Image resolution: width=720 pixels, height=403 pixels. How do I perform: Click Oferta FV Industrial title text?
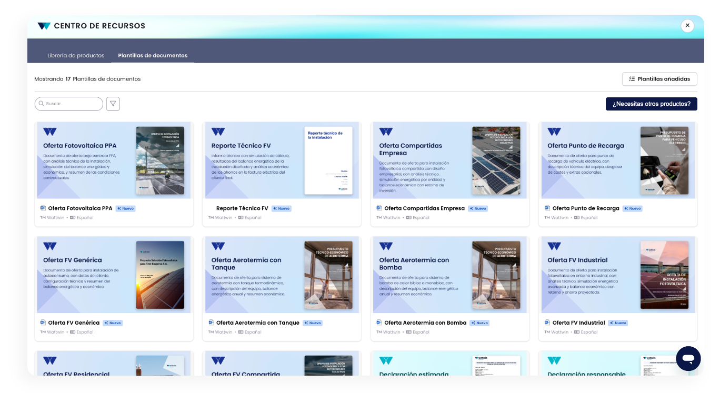[579, 323]
